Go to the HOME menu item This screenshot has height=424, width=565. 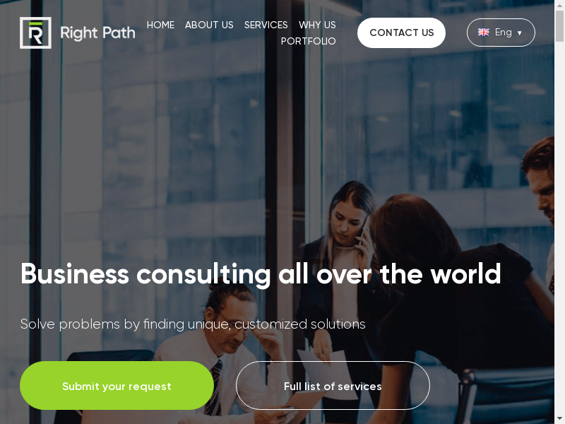[x=160, y=25]
